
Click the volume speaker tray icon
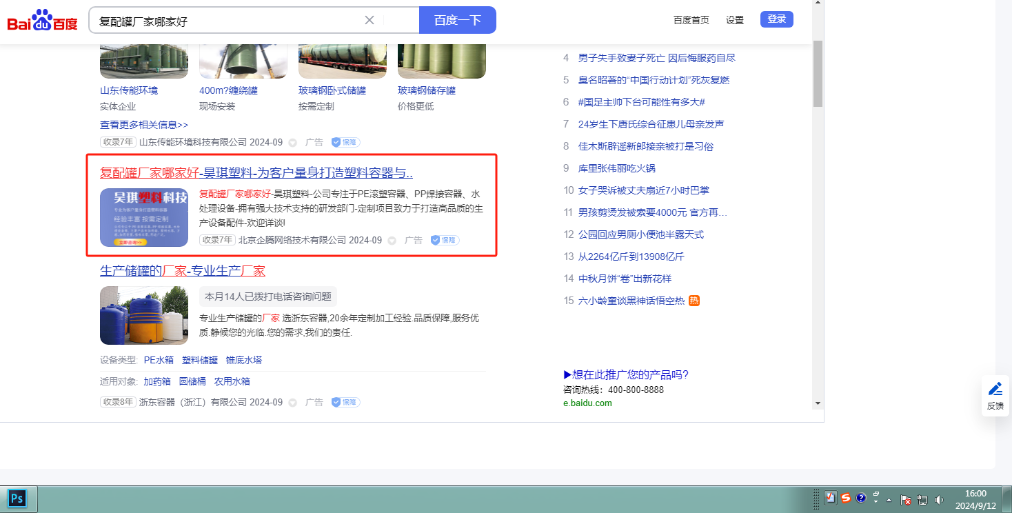[x=939, y=499]
